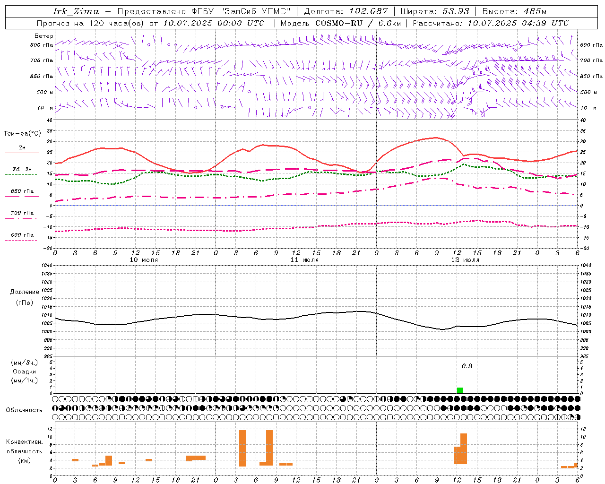Click the (гПа) pressure unit label

coord(24,302)
